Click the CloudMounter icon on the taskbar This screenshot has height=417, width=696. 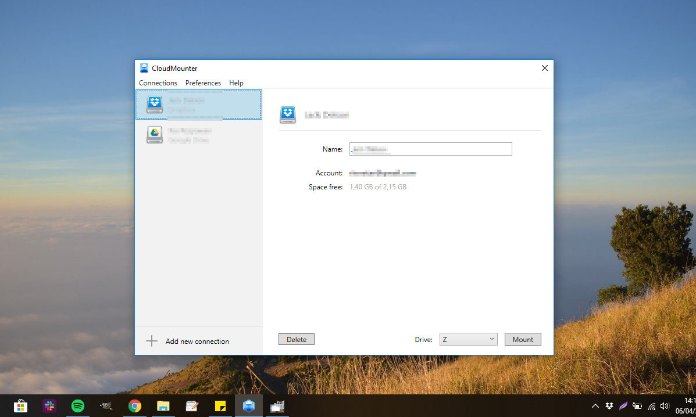[x=248, y=405]
